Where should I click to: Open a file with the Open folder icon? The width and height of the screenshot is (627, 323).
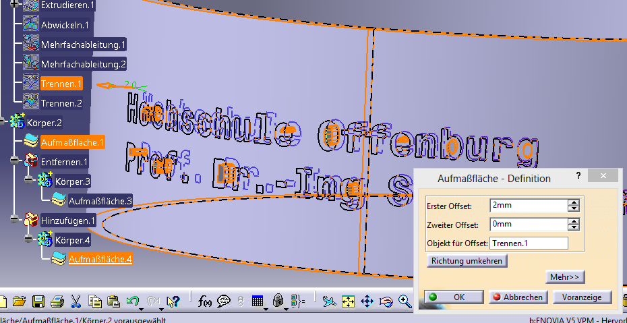point(19,301)
